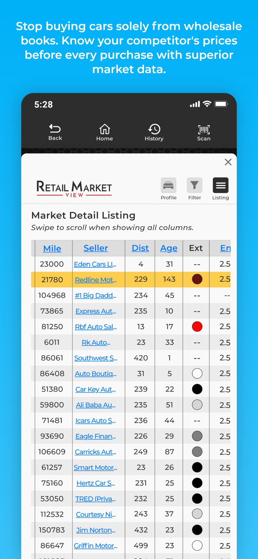Image resolution: width=258 pixels, height=559 pixels.
Task: Click white swatch in Griffin Motor row
Action: tap(197, 546)
